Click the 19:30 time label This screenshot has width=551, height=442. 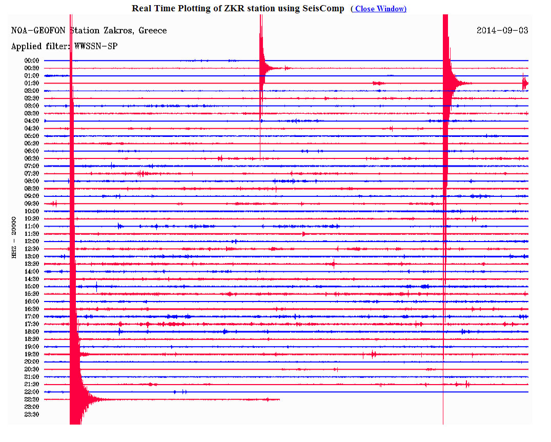32,354
